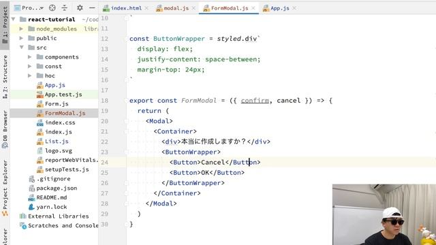The height and width of the screenshot is (245, 436).
Task: Switch to the modal.js tab
Action: coord(176,8)
